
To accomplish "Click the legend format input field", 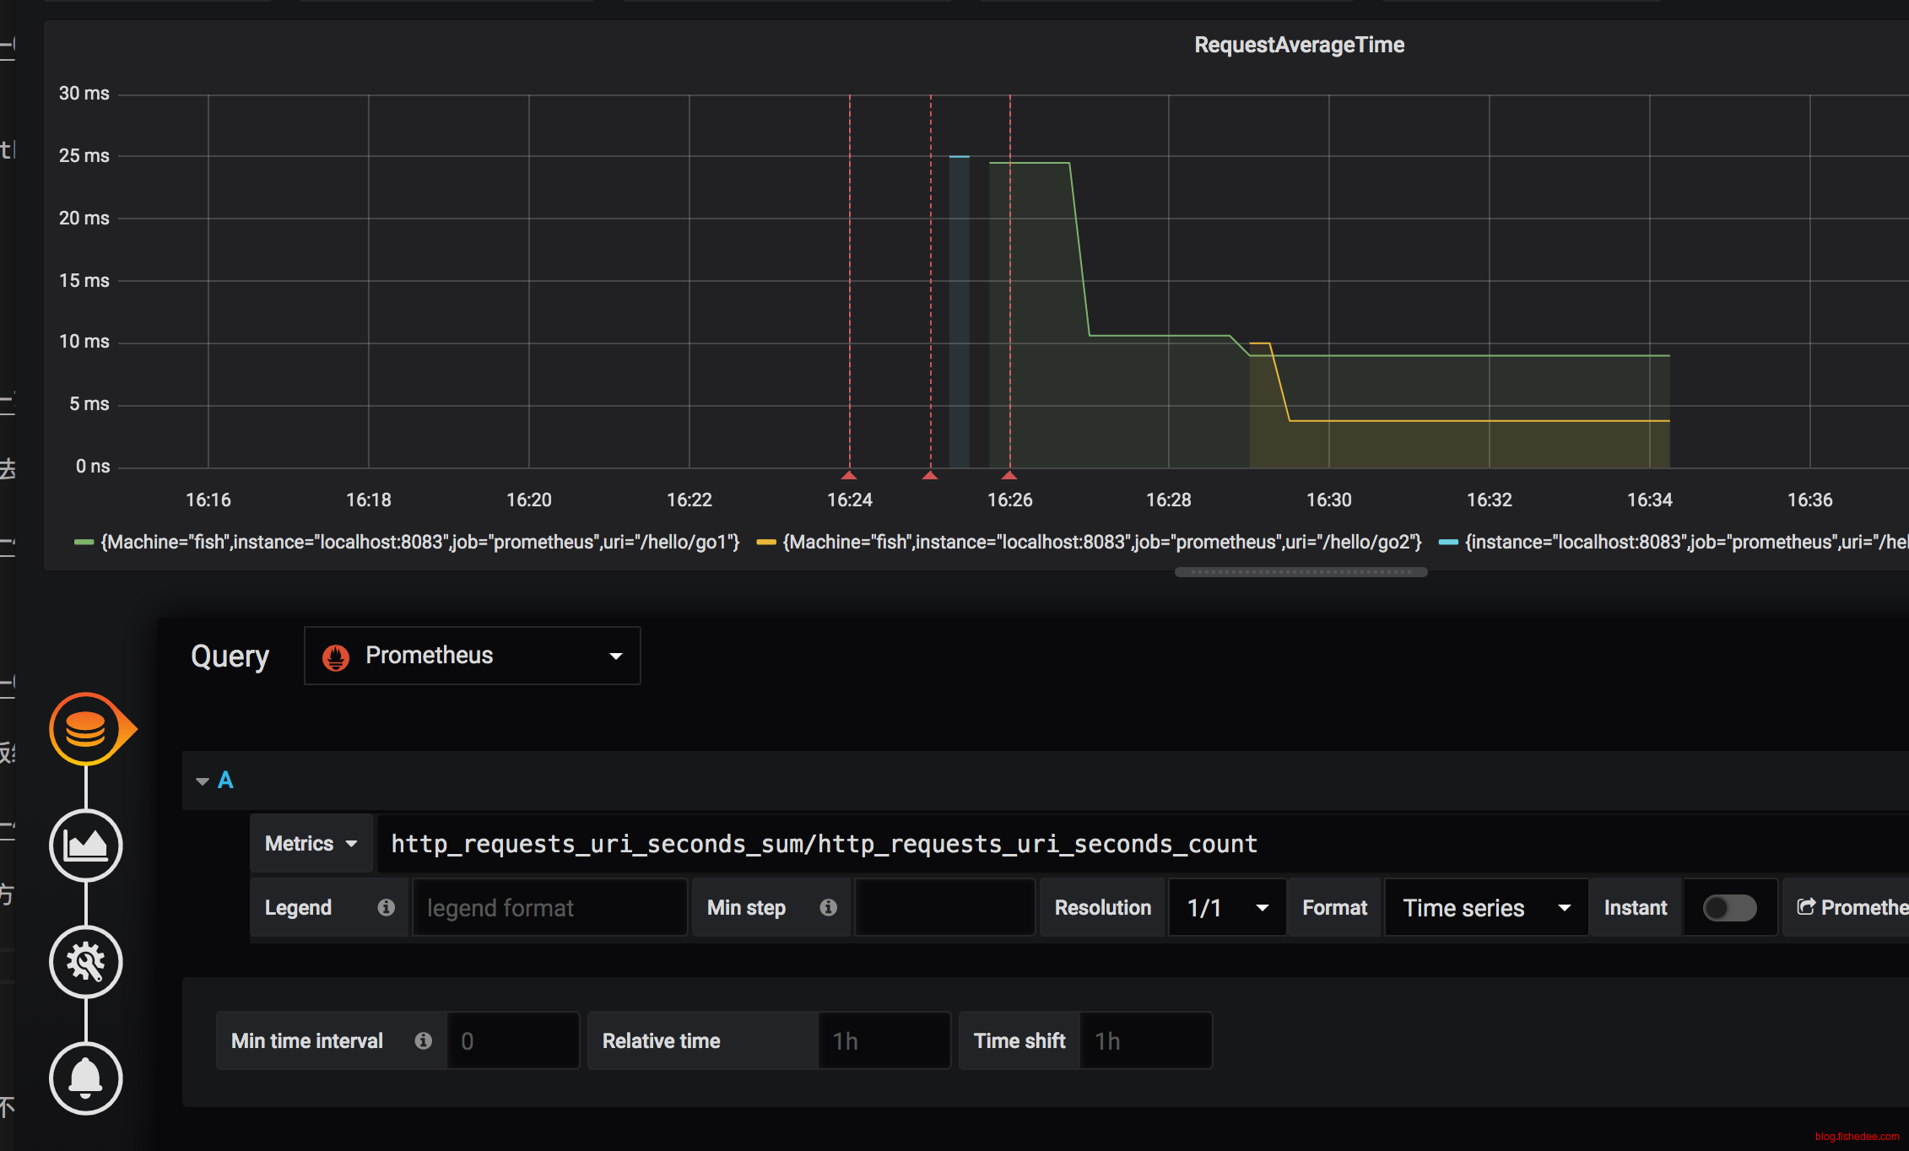I will pos(549,908).
